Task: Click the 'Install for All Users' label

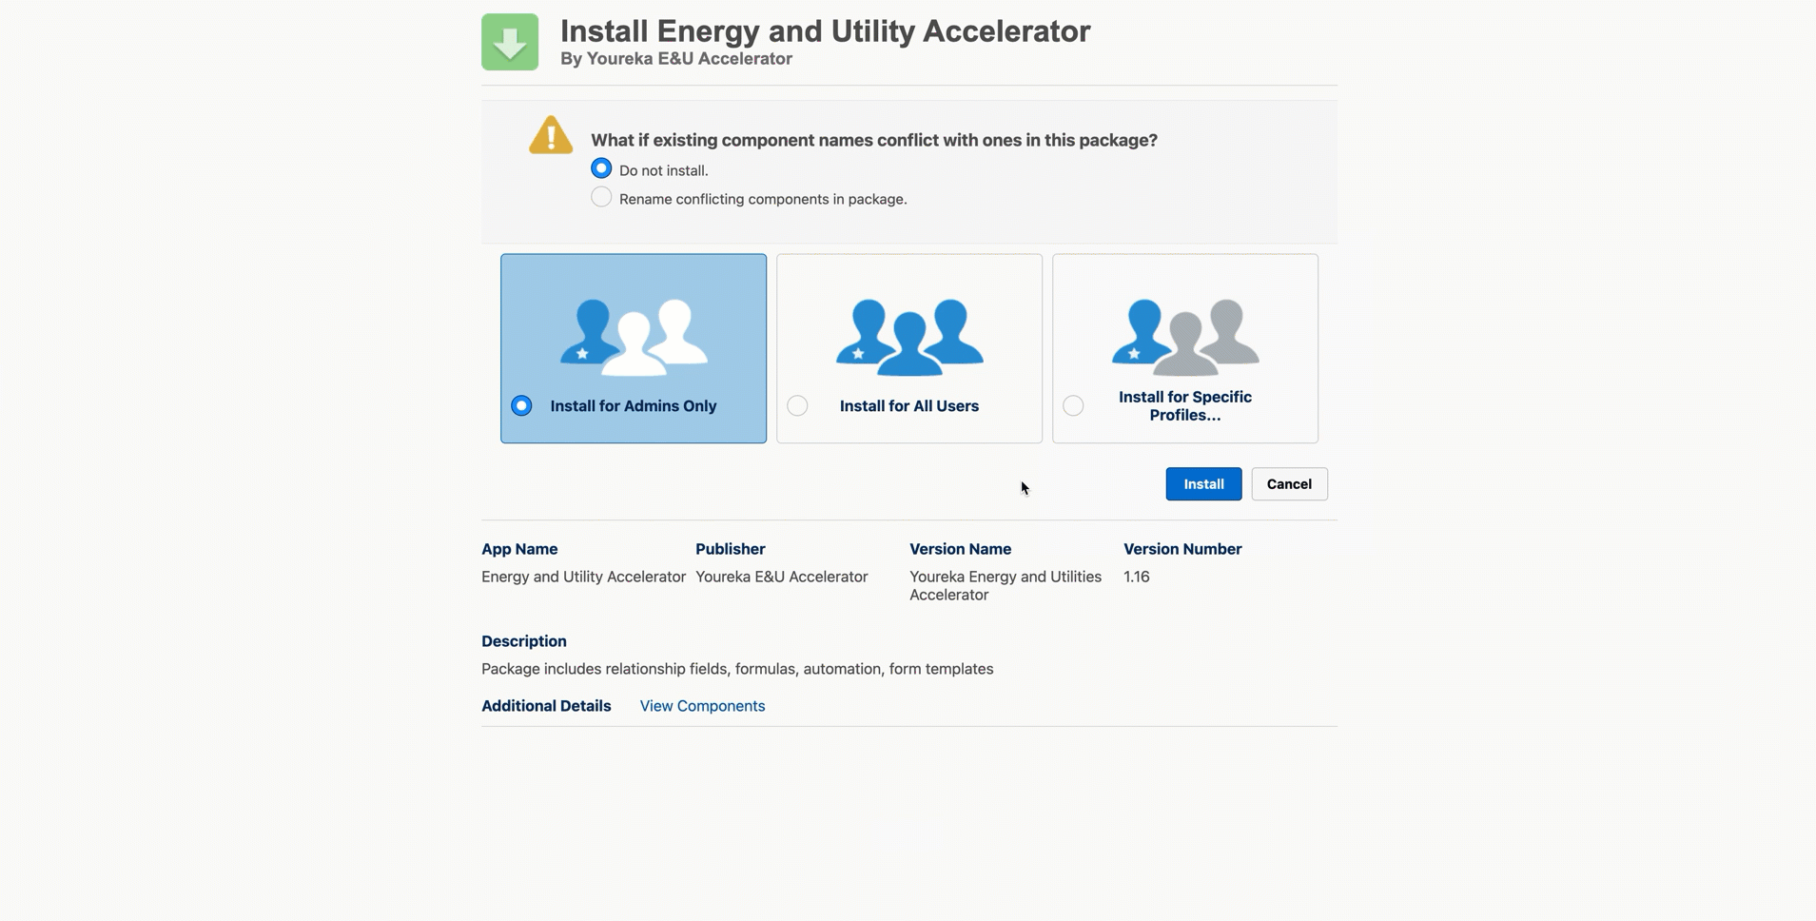Action: (x=909, y=405)
